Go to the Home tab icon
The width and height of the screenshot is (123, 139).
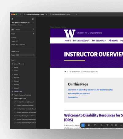pyautogui.click(x=21, y=14)
